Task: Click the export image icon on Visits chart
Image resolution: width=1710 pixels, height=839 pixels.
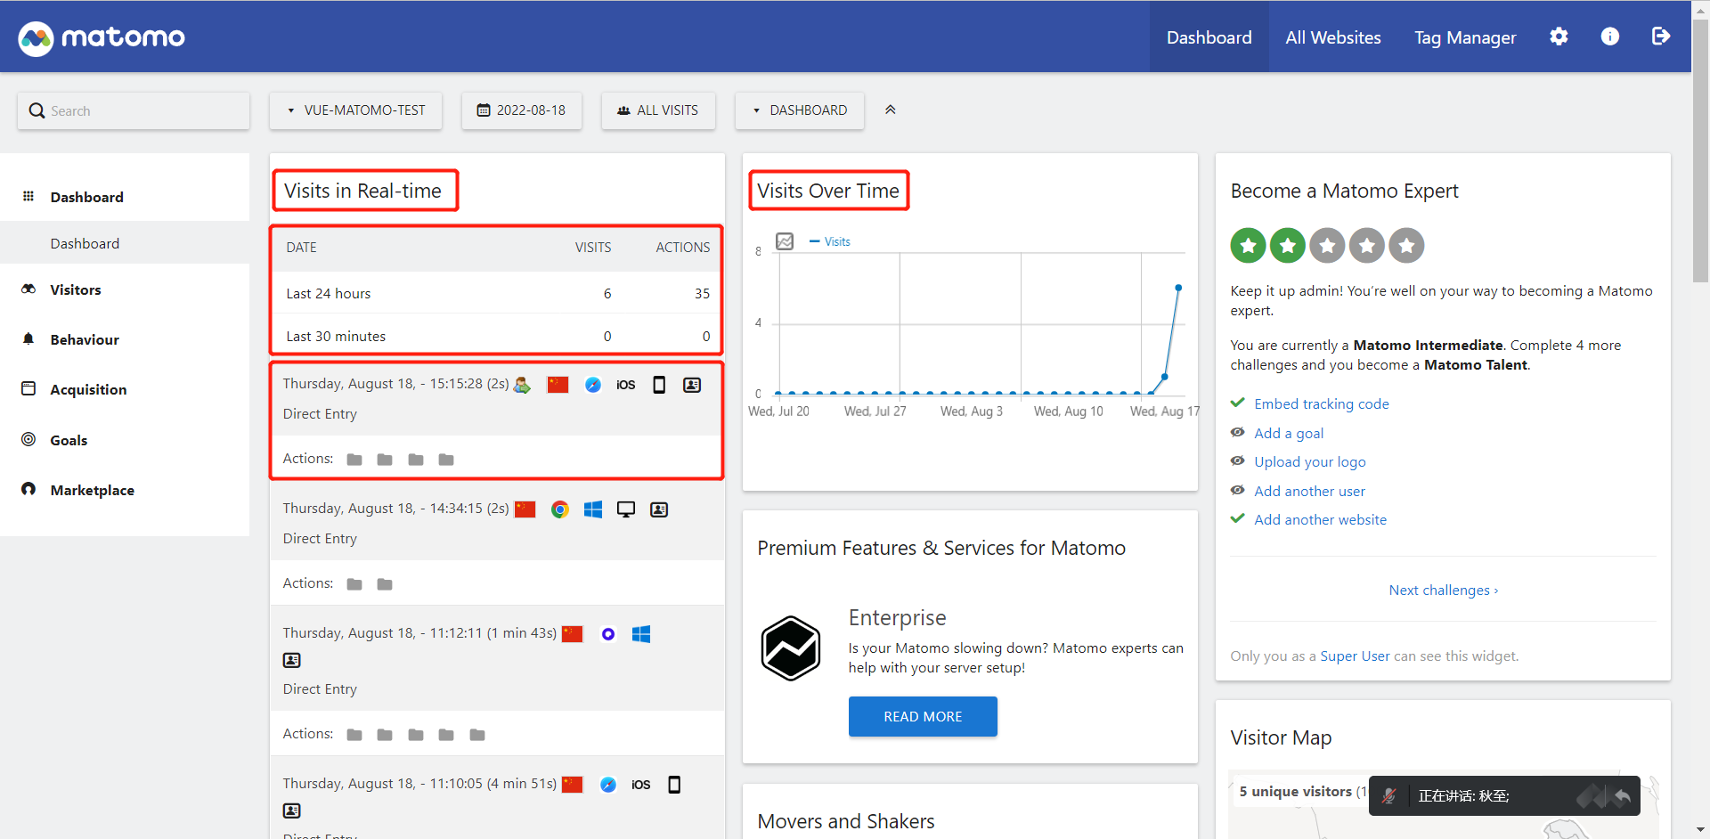Action: click(785, 241)
